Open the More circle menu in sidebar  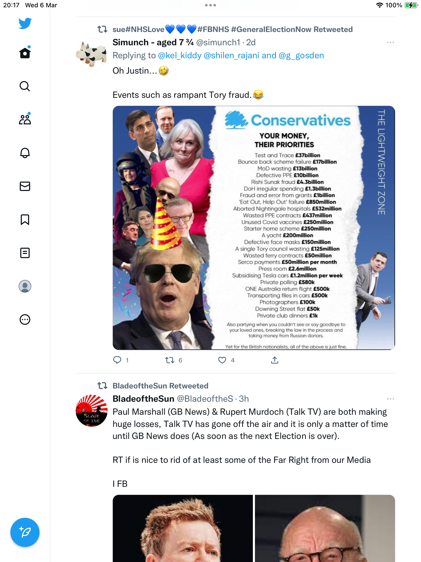click(x=25, y=320)
